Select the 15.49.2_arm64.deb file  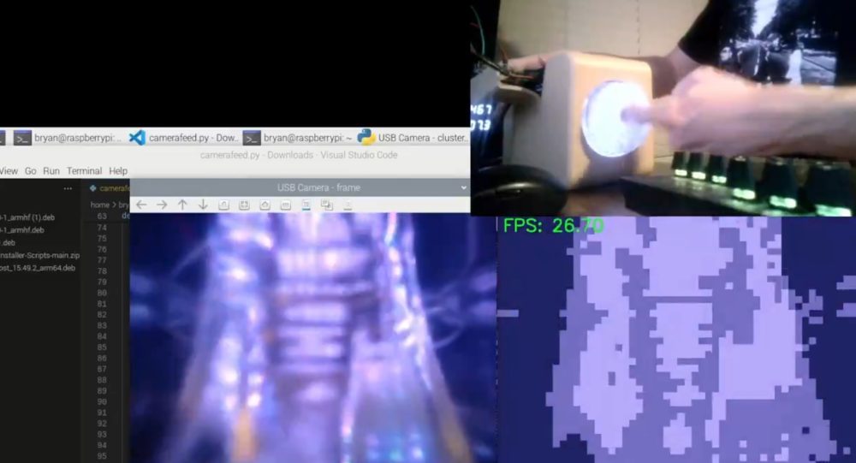click(38, 268)
